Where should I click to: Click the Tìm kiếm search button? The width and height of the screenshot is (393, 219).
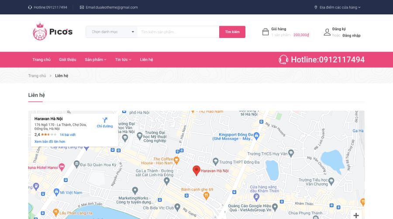click(x=232, y=32)
